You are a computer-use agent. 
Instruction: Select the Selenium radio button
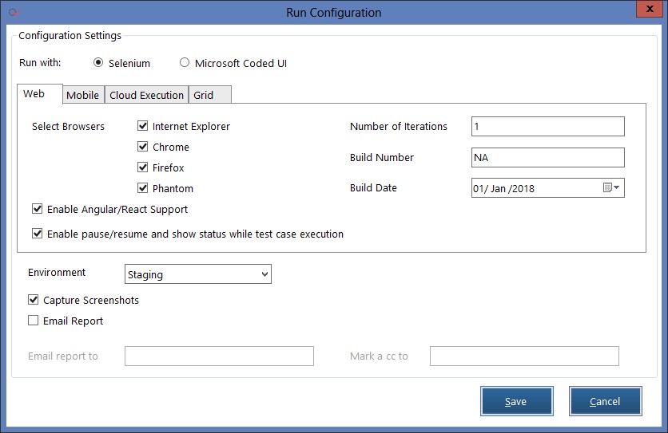coord(99,63)
